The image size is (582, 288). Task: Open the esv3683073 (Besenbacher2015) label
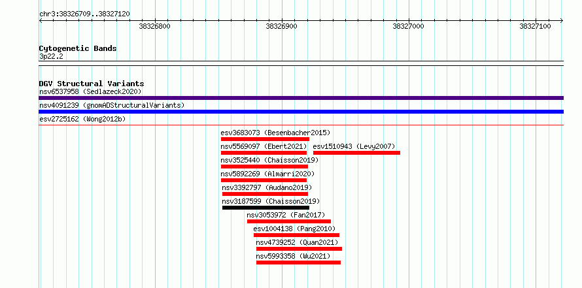point(275,133)
